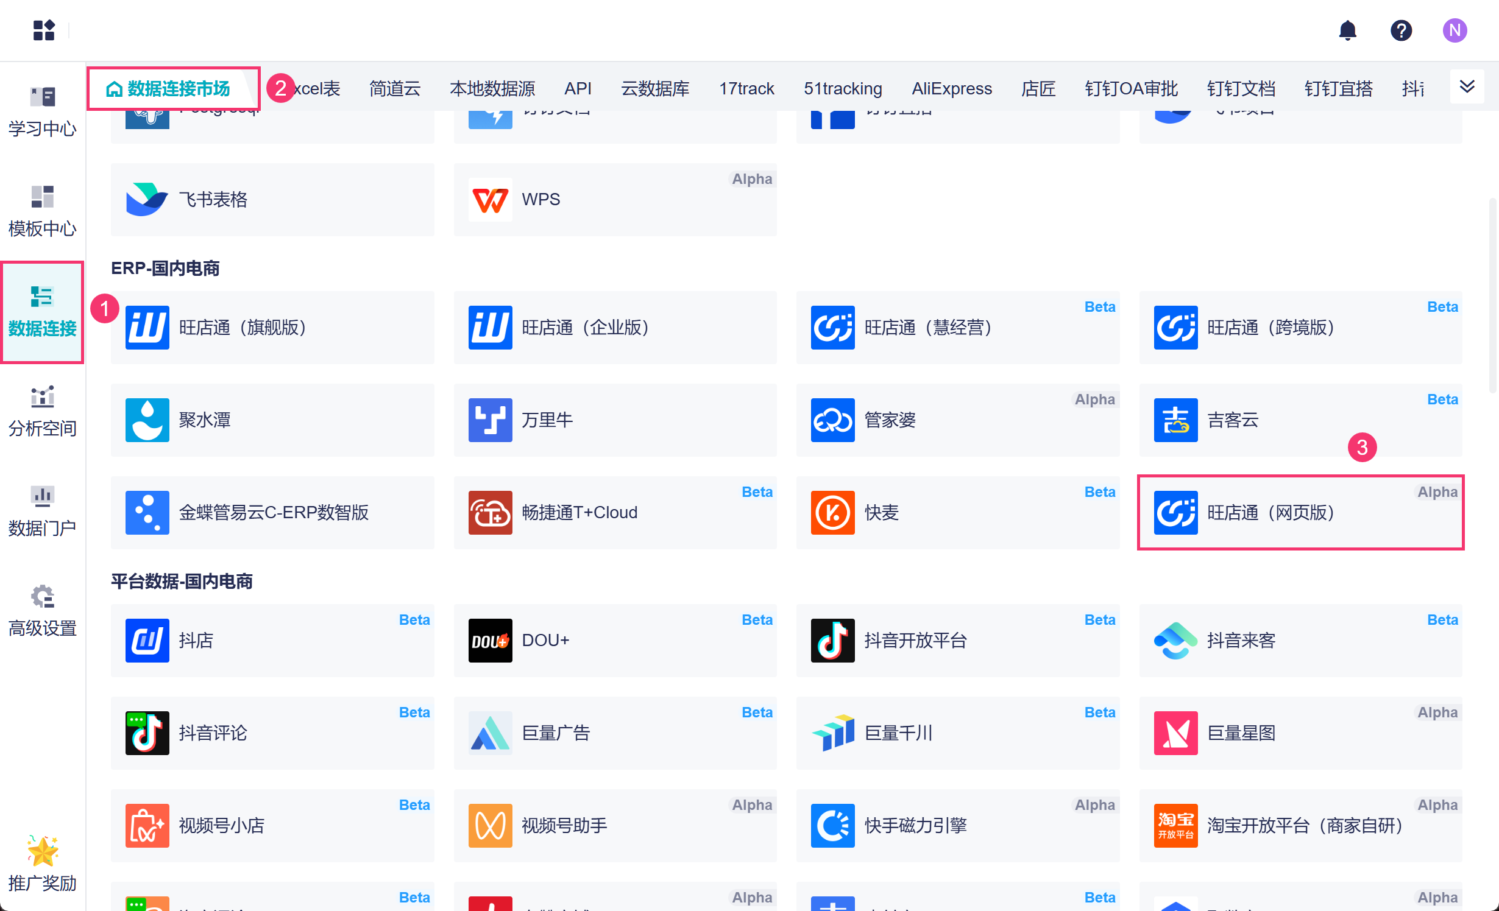Open the notifications bell
The width and height of the screenshot is (1499, 911).
click(1347, 30)
